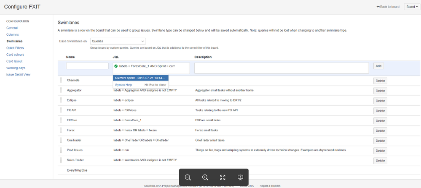
Task: Edit the 'labels = FXPrices' JQL cell
Action: [x=126, y=110]
